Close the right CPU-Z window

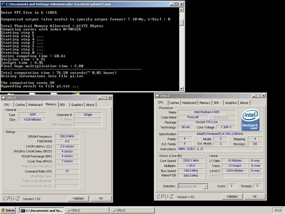tap(264, 96)
